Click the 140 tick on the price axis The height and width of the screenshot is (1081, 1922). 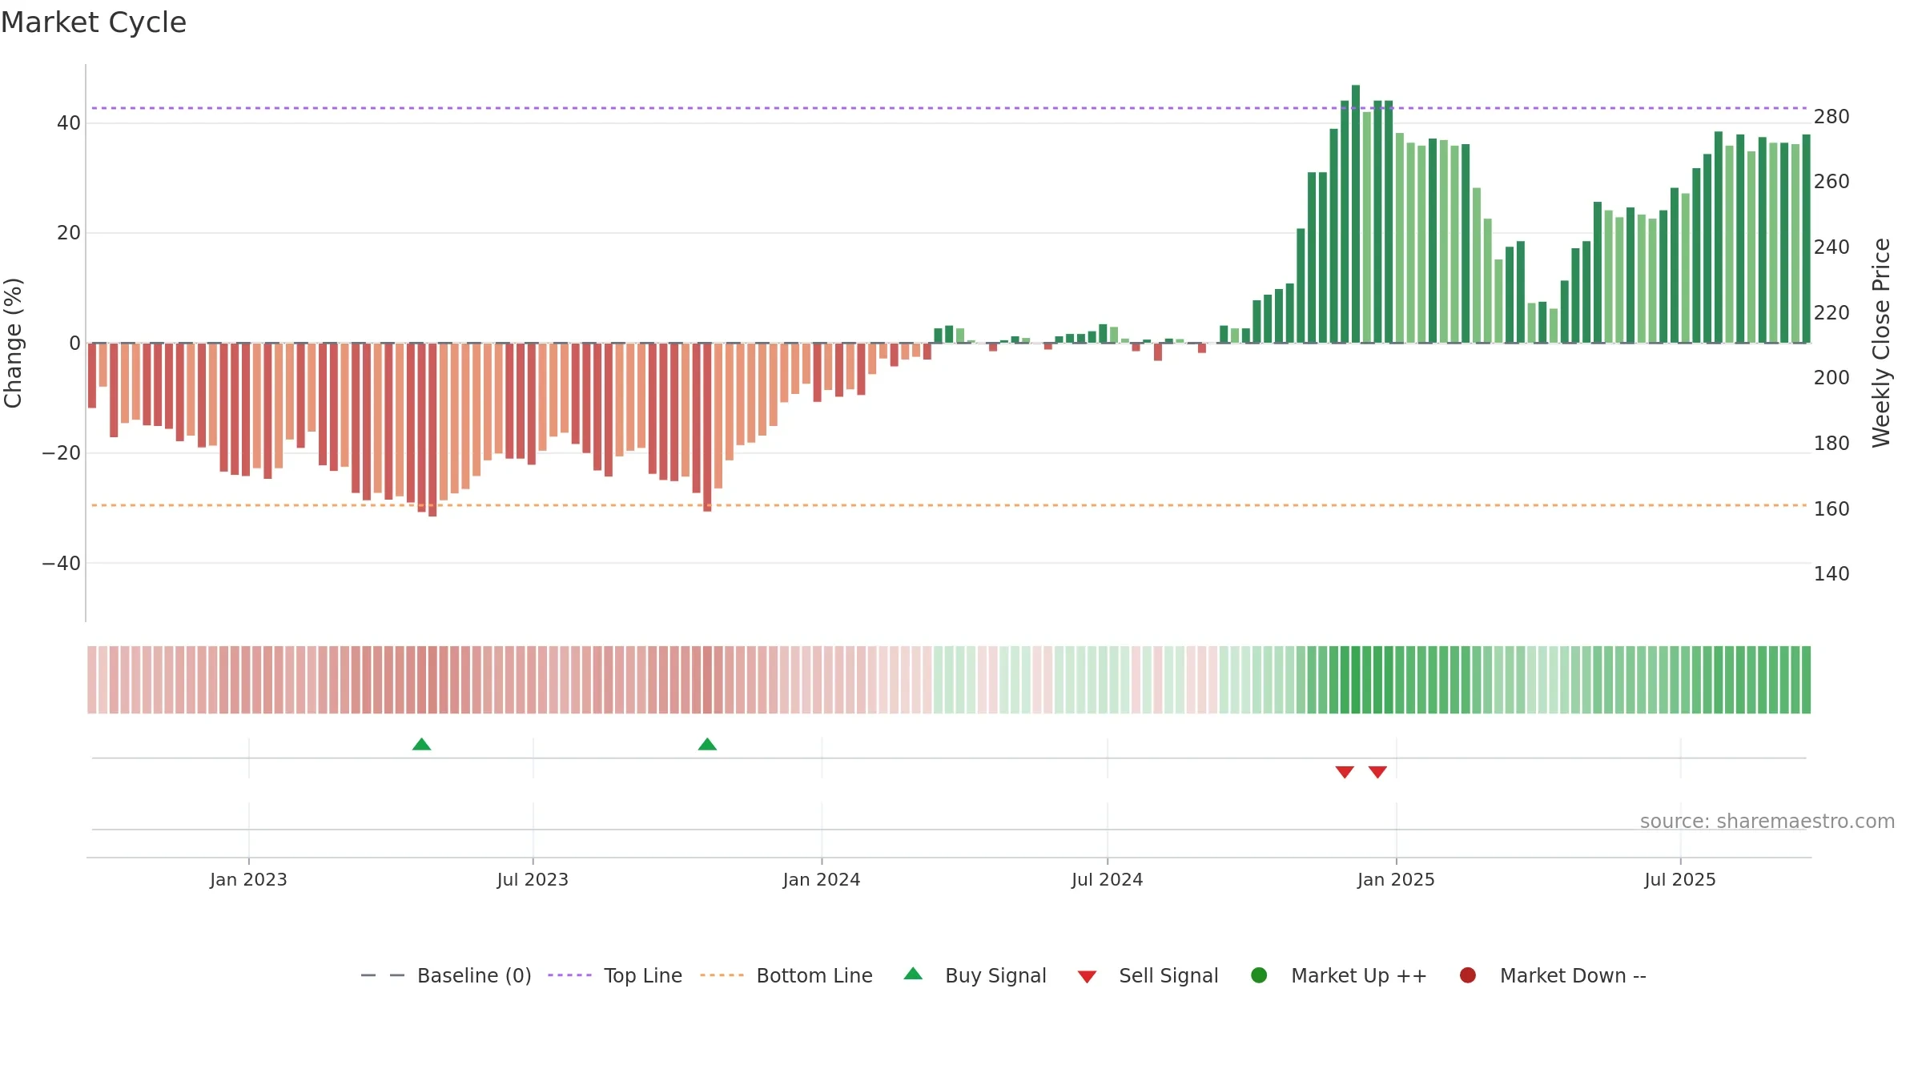point(1832,574)
